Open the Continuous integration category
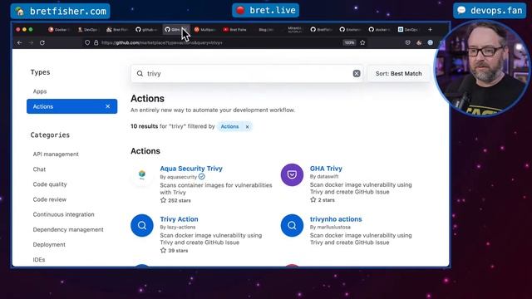 (63, 214)
